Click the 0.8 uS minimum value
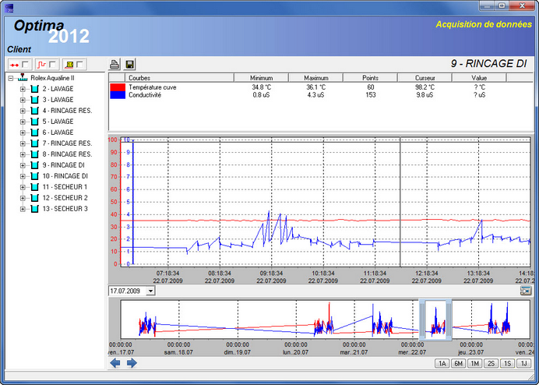 click(261, 95)
